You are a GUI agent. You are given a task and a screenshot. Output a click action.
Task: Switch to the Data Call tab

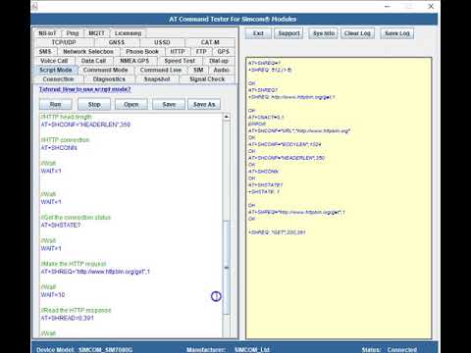[93, 61]
